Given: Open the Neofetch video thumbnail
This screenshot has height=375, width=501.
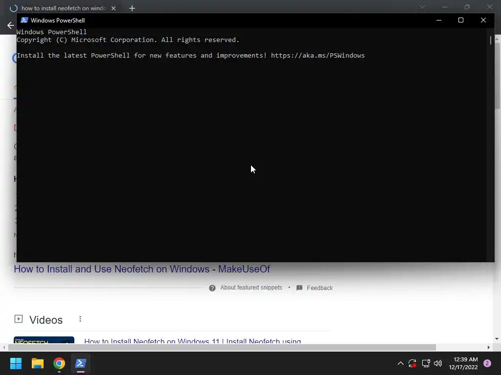Looking at the screenshot, I should click(x=44, y=340).
